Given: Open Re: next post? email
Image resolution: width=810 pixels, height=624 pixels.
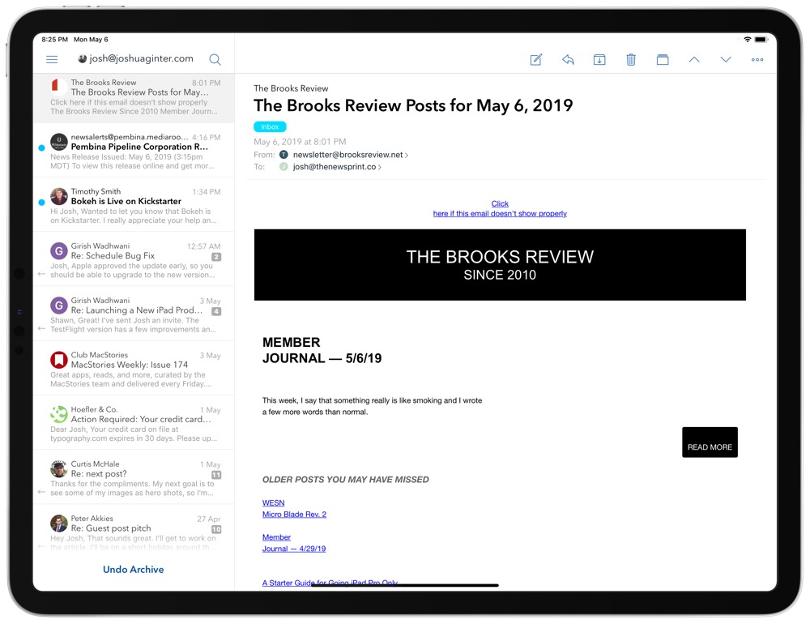Looking at the screenshot, I should [x=134, y=478].
